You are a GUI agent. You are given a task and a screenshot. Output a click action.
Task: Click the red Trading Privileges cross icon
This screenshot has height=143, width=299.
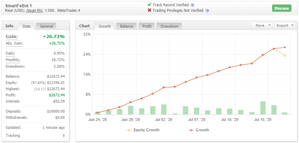click(x=149, y=10)
